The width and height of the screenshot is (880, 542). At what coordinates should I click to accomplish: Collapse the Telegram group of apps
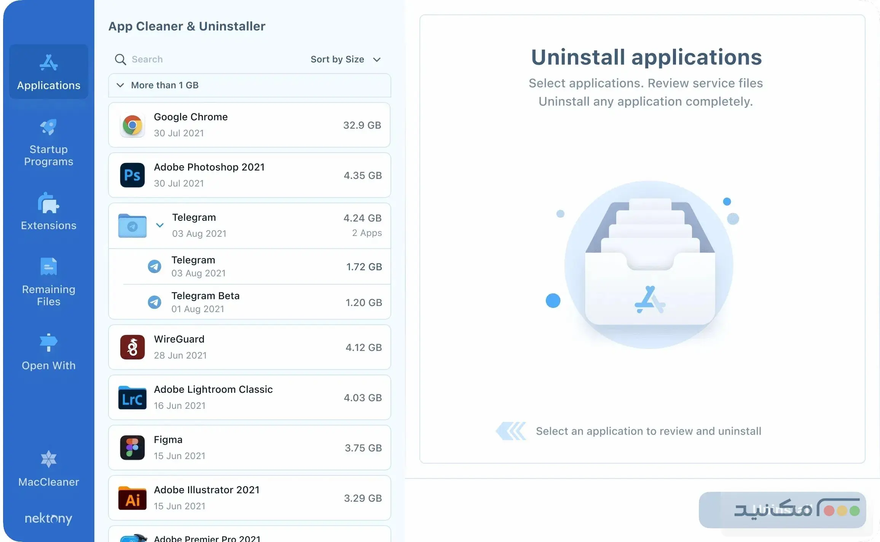click(x=160, y=225)
